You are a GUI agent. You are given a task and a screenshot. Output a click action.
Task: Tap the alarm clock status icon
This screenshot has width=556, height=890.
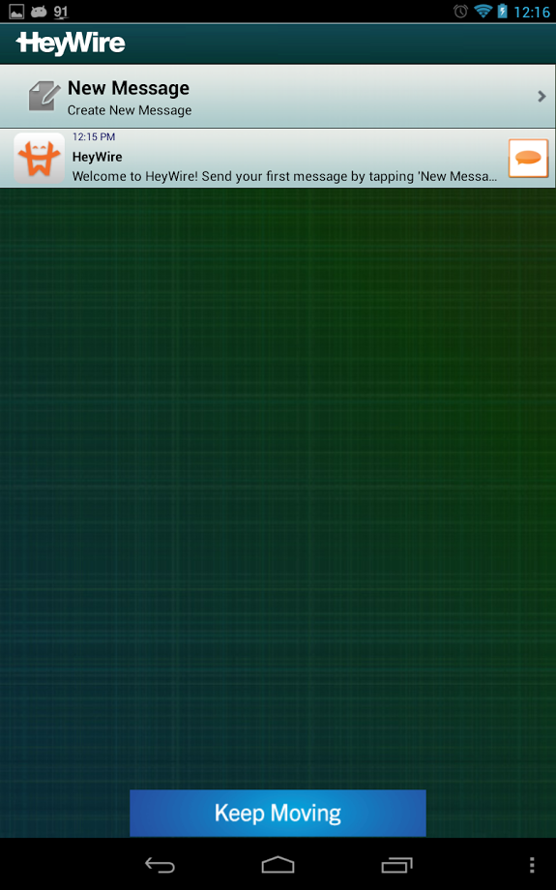coord(460,12)
